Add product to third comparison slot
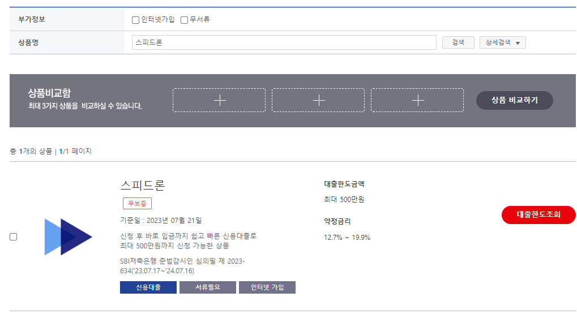577x314 pixels. [417, 100]
